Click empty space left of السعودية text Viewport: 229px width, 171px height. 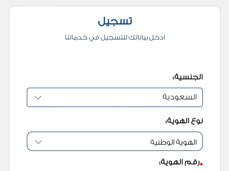(x=102, y=97)
